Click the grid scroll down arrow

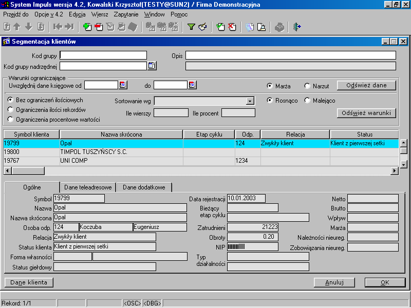(404, 164)
